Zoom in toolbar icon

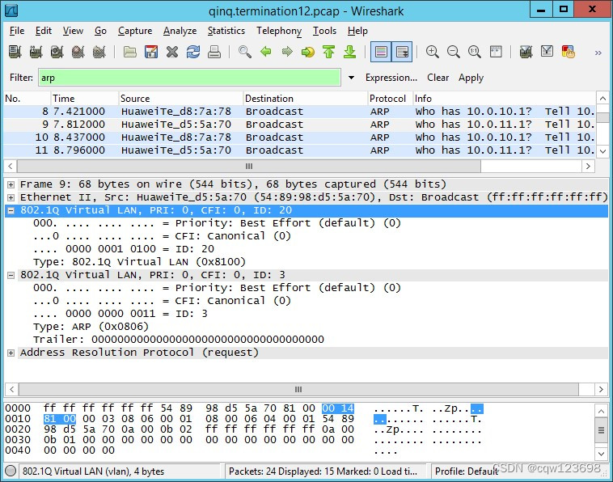click(x=433, y=52)
